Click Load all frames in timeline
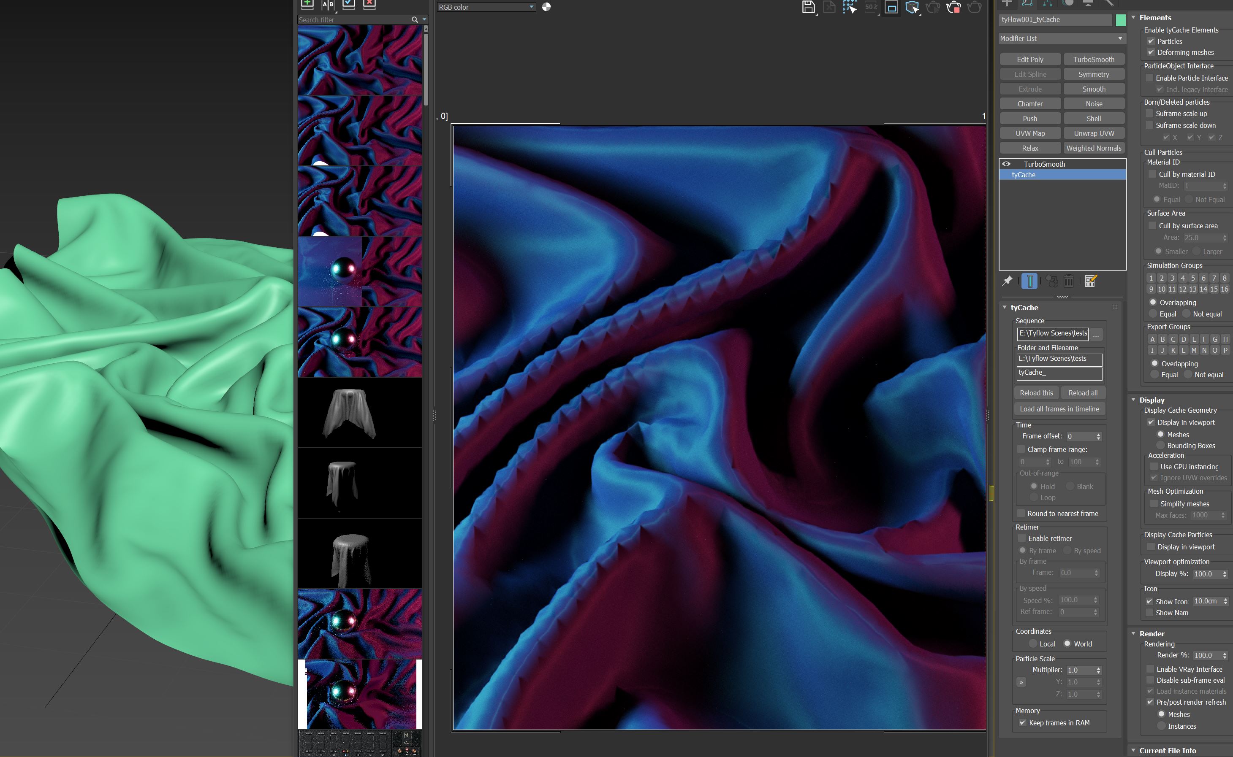 [1059, 409]
